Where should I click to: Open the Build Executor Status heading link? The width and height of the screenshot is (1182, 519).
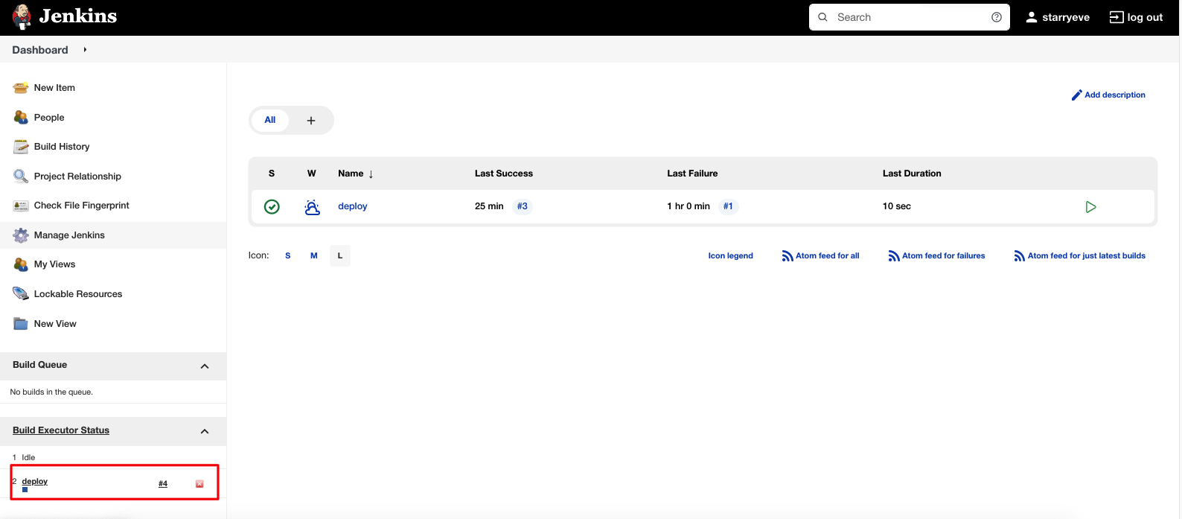[61, 430]
